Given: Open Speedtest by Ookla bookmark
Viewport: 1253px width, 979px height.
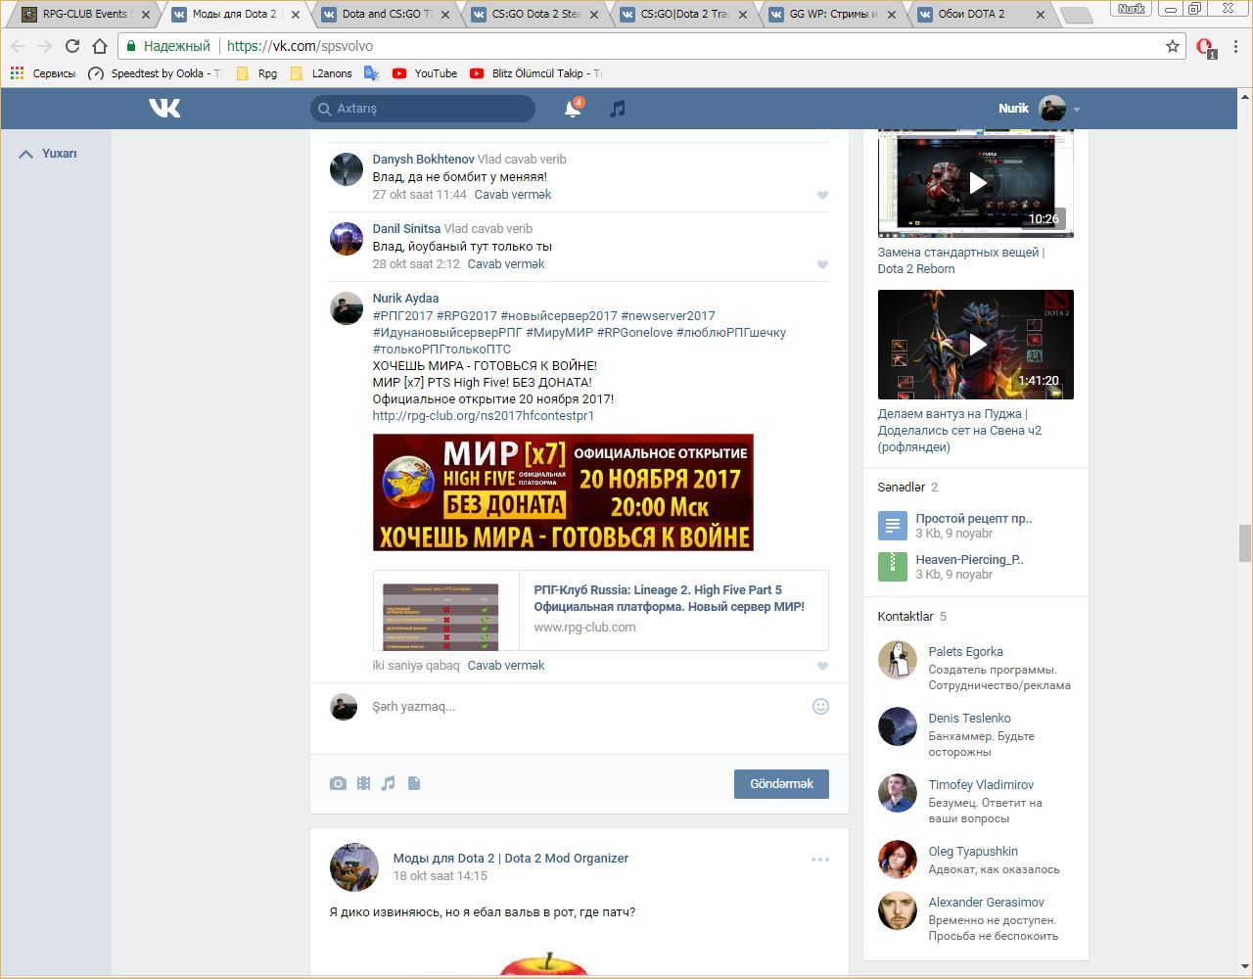Looking at the screenshot, I should (x=155, y=73).
